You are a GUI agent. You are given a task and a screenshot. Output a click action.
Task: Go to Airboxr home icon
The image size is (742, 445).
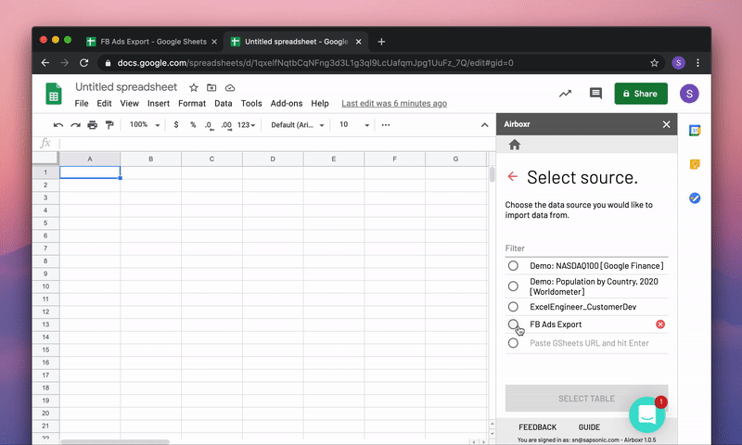click(x=515, y=145)
